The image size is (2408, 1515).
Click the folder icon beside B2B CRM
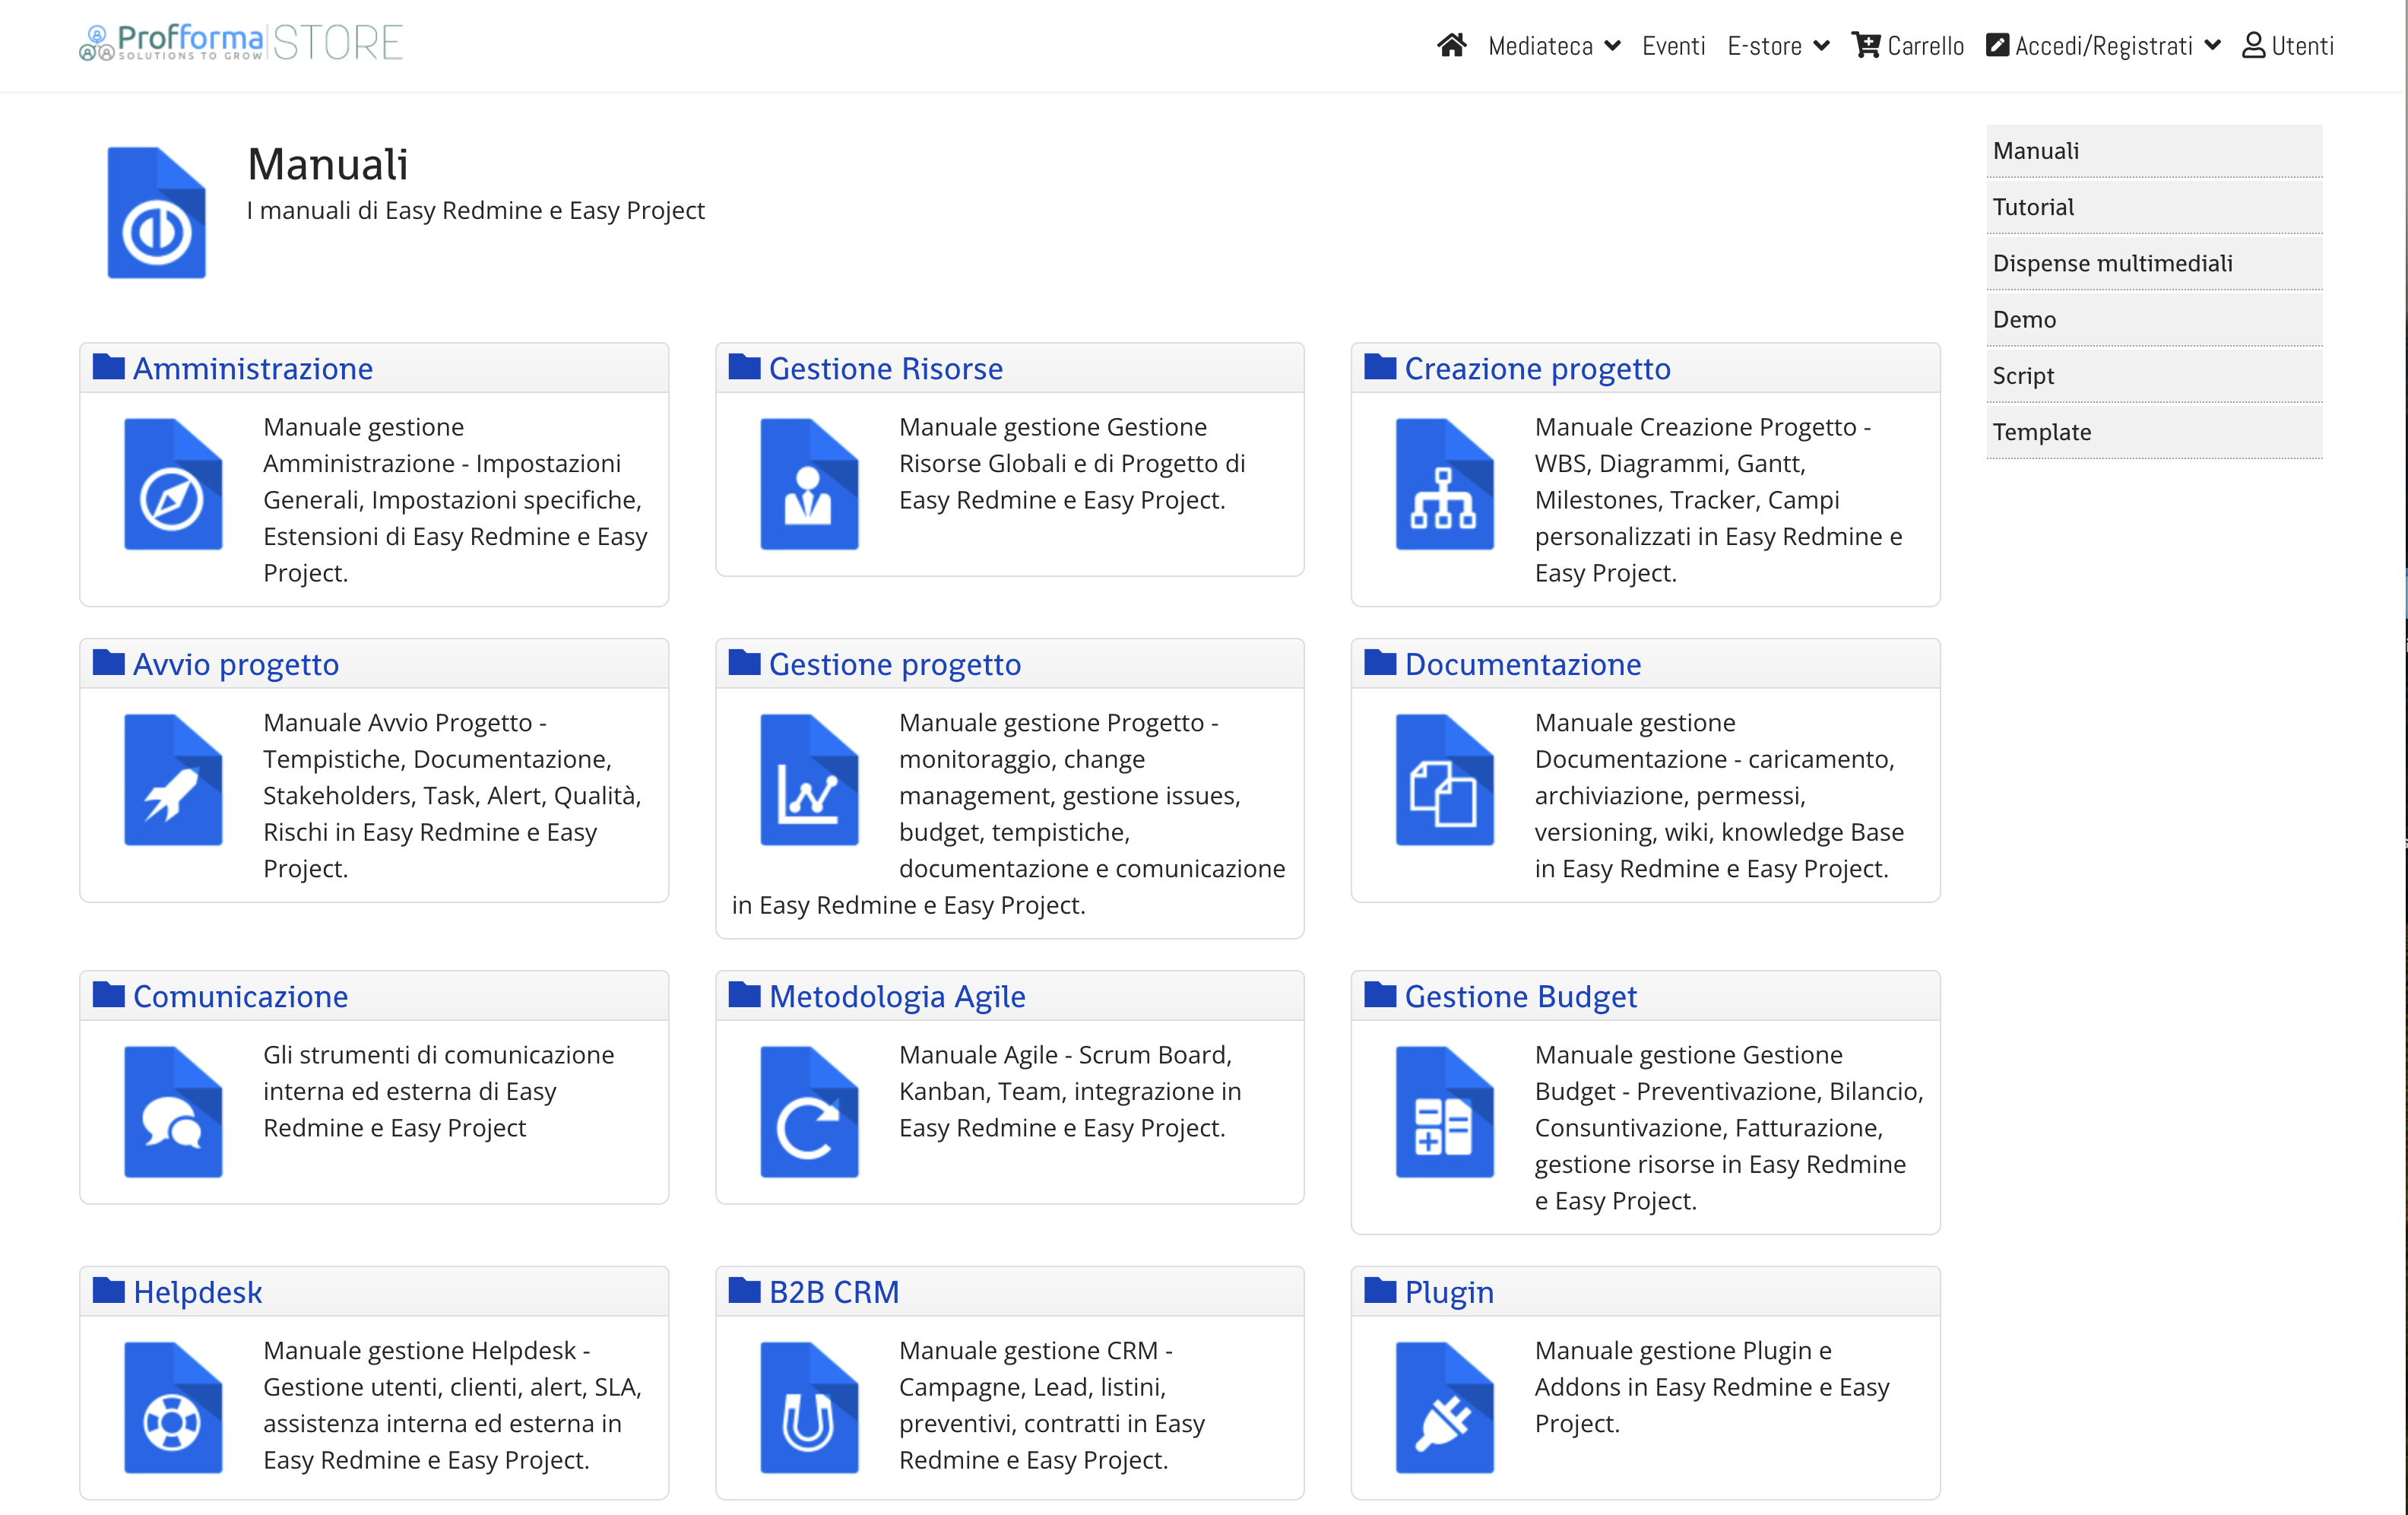[745, 1291]
